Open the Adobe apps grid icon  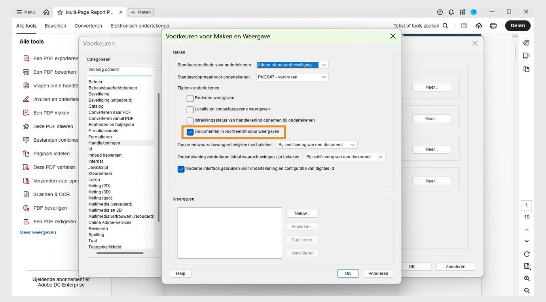[x=462, y=12]
